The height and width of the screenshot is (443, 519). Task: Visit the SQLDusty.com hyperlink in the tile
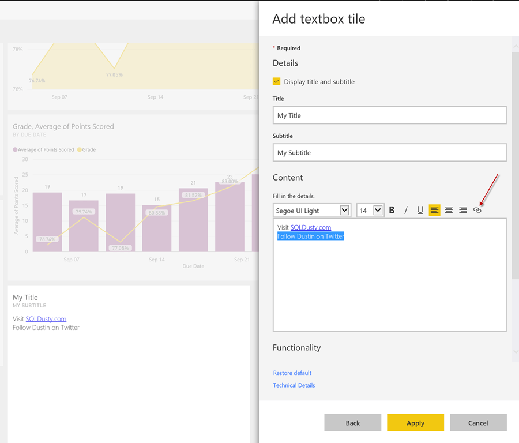point(46,318)
